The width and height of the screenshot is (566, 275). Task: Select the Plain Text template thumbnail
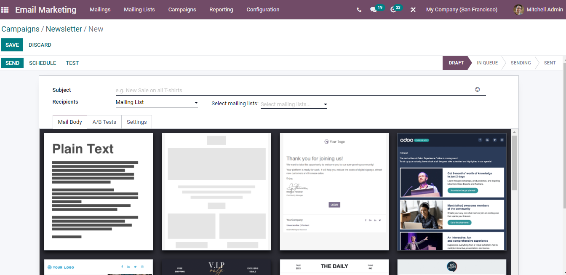point(99,192)
